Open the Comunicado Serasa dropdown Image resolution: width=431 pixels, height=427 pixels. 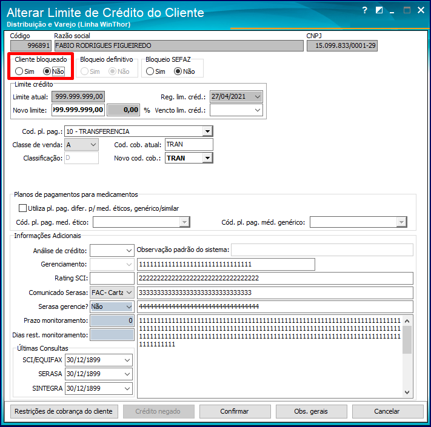(x=129, y=293)
